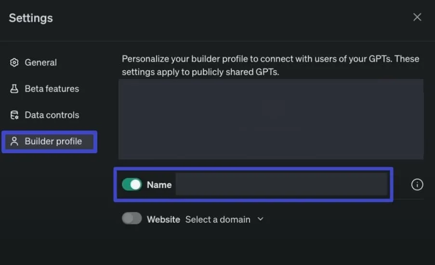Click the Beta features flask icon
The image size is (435, 265).
click(x=14, y=89)
